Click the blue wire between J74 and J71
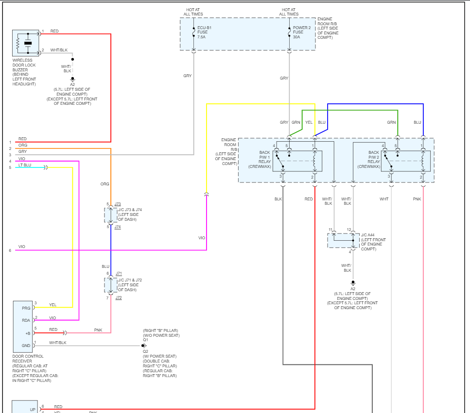The image size is (470, 413). coord(111,250)
